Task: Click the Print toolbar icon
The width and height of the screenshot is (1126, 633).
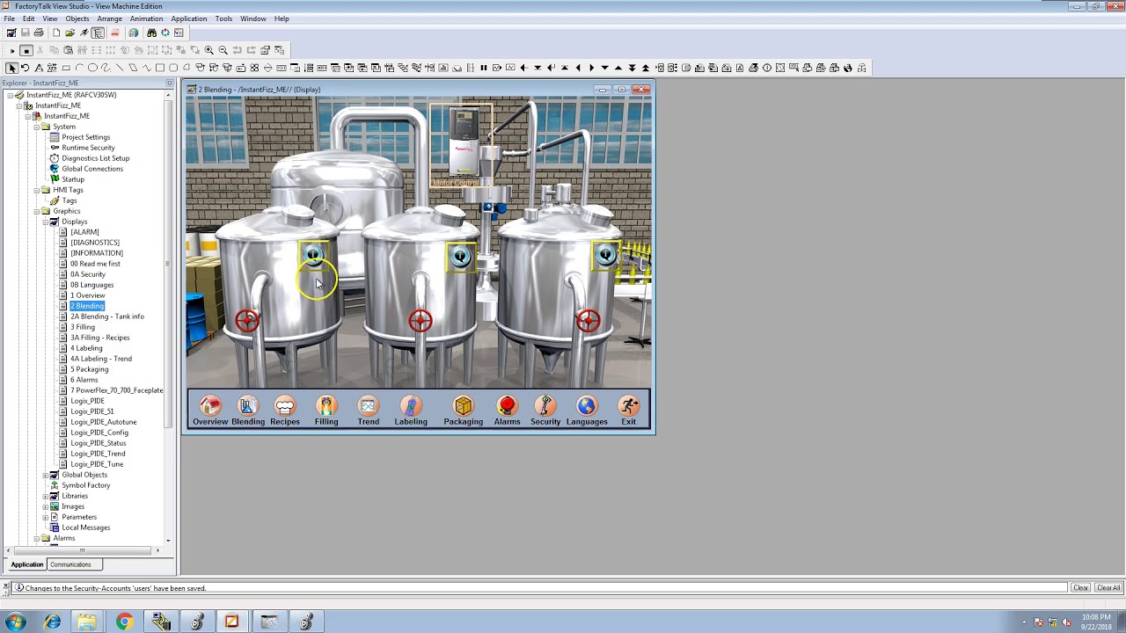Action: click(x=39, y=33)
